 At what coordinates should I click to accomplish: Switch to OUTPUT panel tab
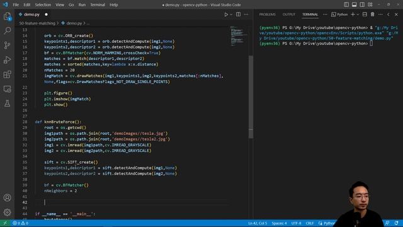[289, 15]
